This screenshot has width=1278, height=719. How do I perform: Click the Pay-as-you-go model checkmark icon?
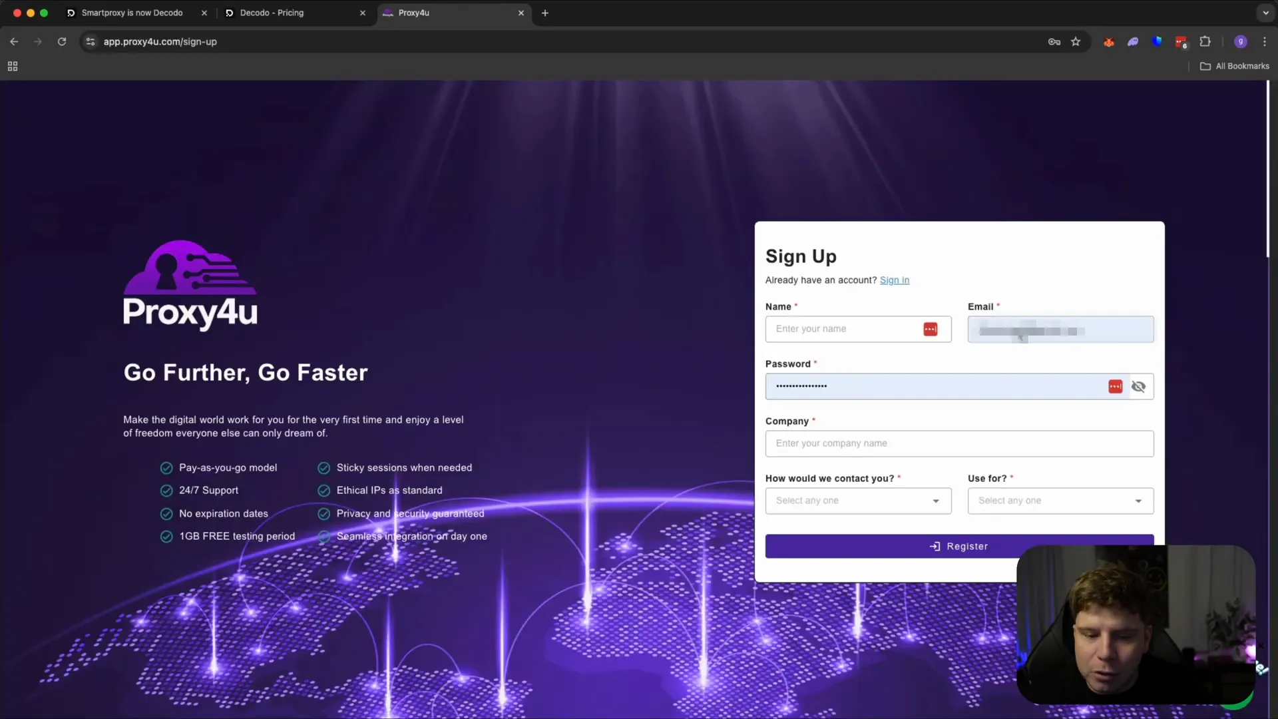[x=166, y=468]
